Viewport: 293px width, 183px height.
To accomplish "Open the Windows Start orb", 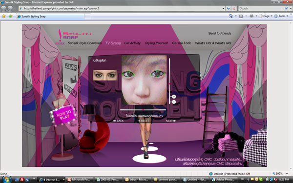I will tap(7, 180).
